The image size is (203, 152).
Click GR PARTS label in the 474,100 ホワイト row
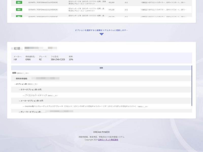click(43, 10)
